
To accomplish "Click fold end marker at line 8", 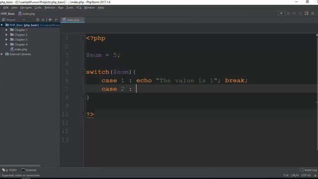I will pos(83,97).
